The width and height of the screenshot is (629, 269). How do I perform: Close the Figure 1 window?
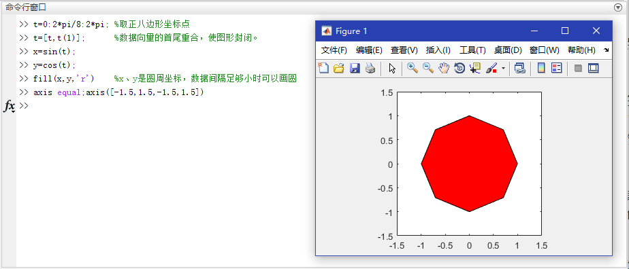click(596, 31)
